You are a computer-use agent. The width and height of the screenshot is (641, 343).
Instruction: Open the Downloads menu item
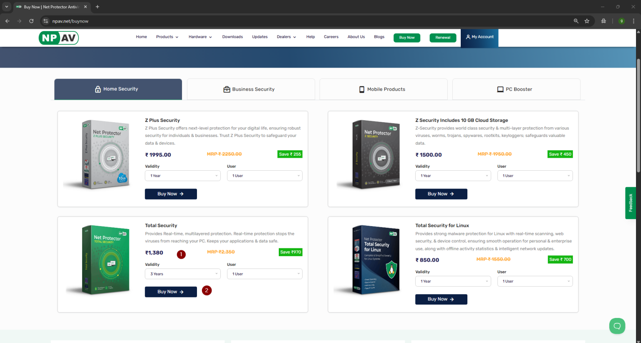coord(232,37)
